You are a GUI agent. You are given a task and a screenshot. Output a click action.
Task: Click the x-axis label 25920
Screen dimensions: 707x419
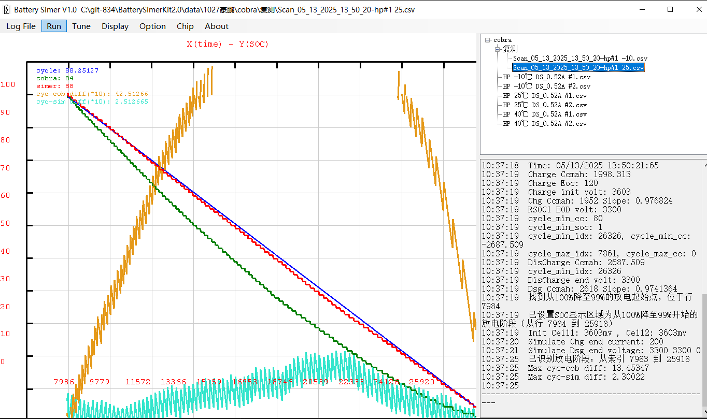coord(421,382)
